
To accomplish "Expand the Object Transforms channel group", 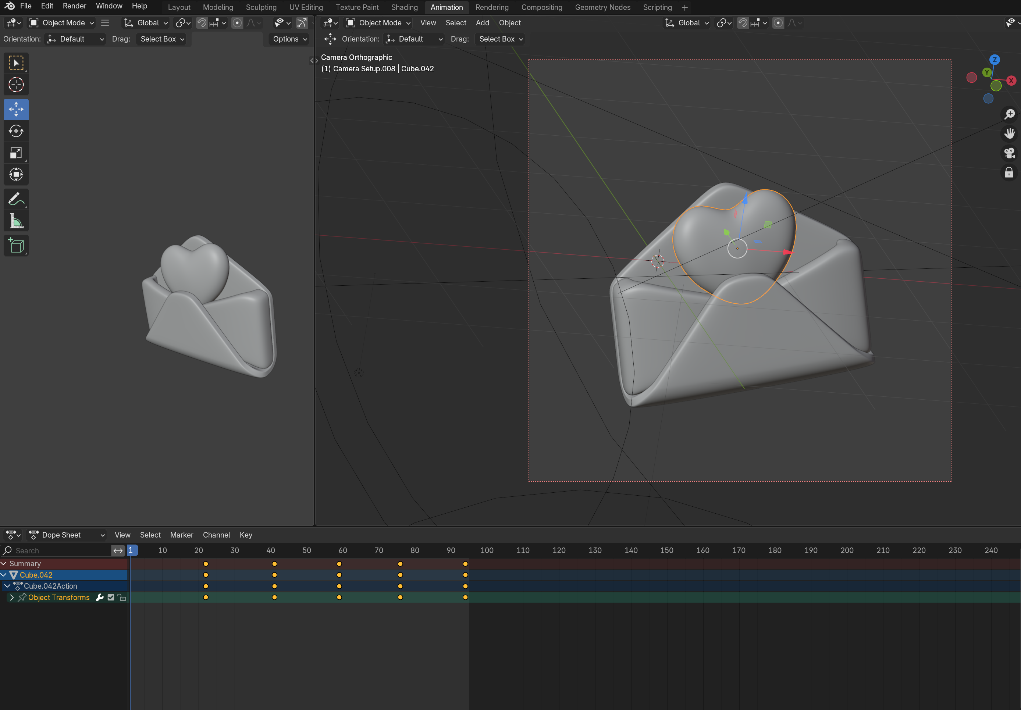I will 12,597.
